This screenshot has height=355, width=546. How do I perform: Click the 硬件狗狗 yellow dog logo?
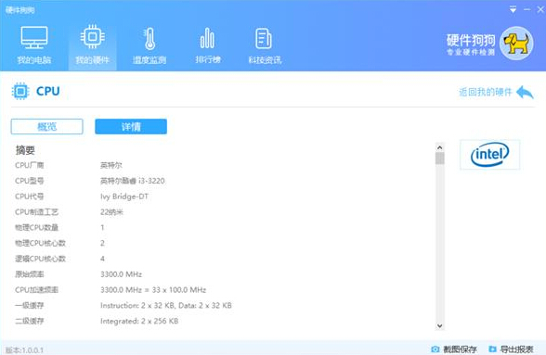[x=516, y=44]
